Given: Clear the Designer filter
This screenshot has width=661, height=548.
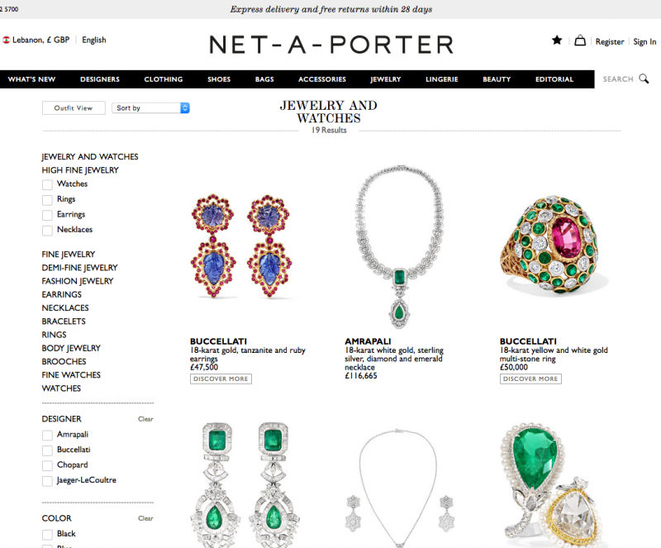Looking at the screenshot, I should click(145, 419).
